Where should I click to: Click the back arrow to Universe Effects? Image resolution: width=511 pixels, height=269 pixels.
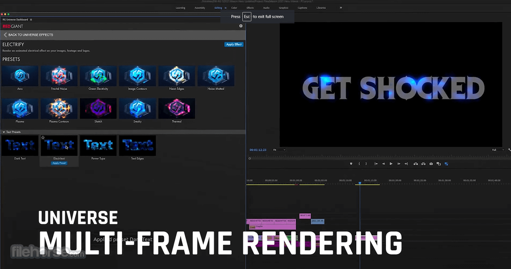(x=5, y=35)
